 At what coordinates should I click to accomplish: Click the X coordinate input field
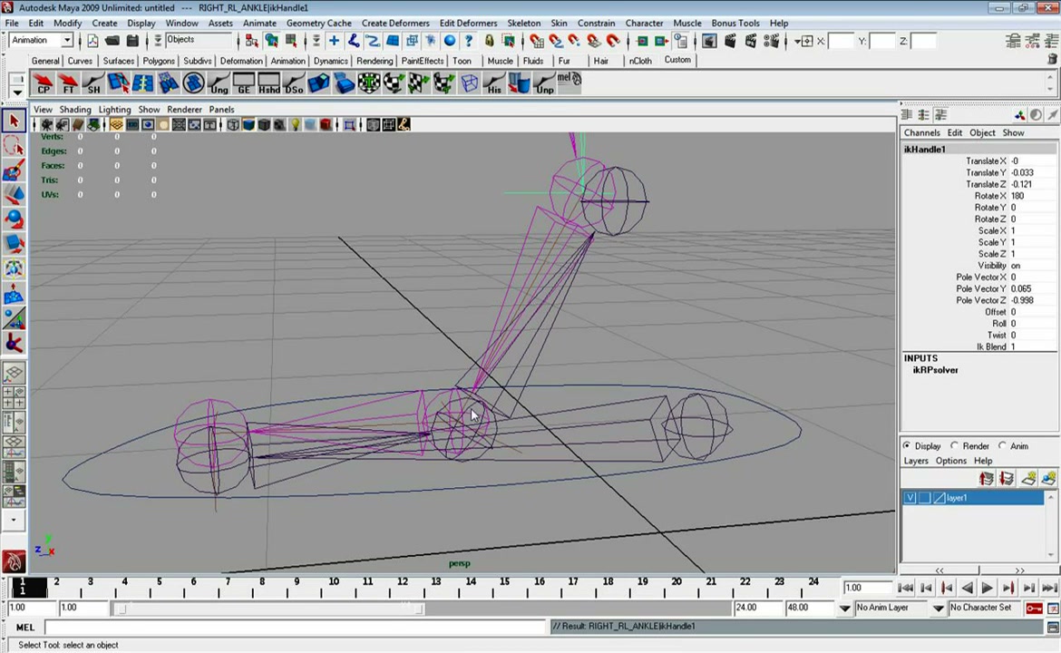pyautogui.click(x=841, y=42)
